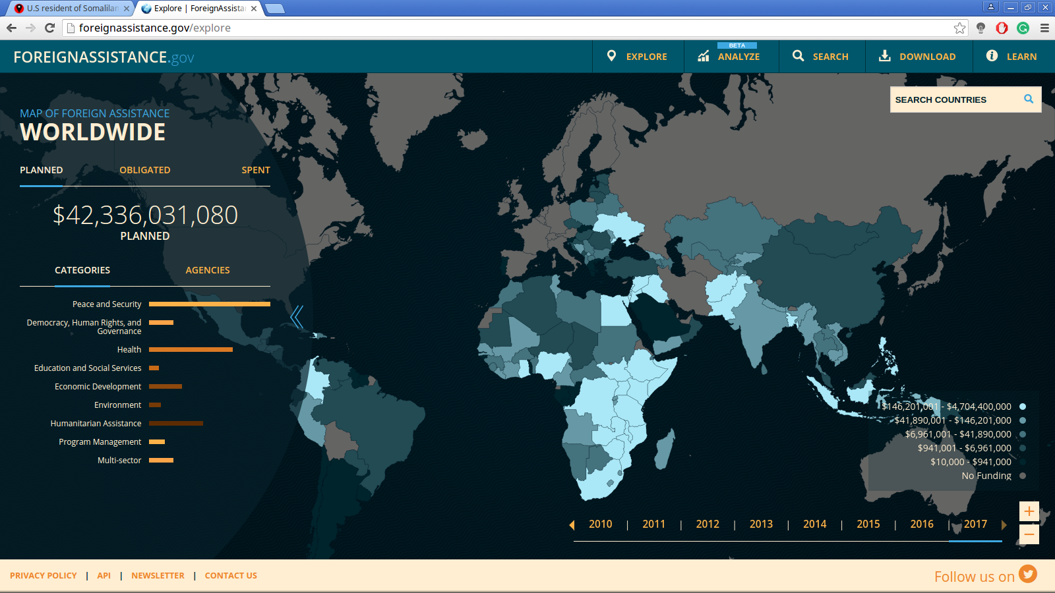Click the Program Management category label
This screenshot has height=593, width=1055.
coord(100,441)
